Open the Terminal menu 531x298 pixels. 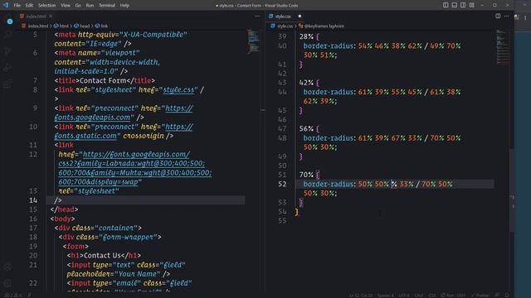[107, 6]
